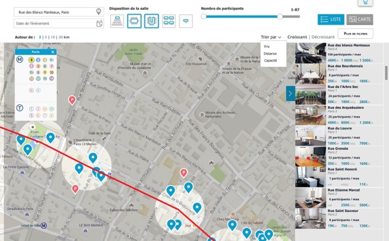Close the Paris transit lines panel
The image size is (389, 241).
point(53,52)
